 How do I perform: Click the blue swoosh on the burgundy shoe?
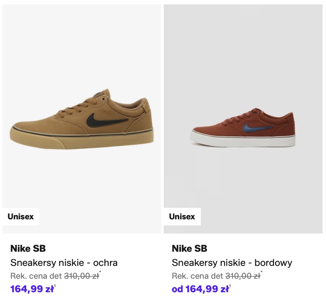(256, 128)
